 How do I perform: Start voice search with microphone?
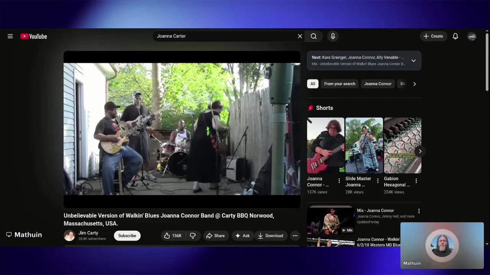point(333,36)
